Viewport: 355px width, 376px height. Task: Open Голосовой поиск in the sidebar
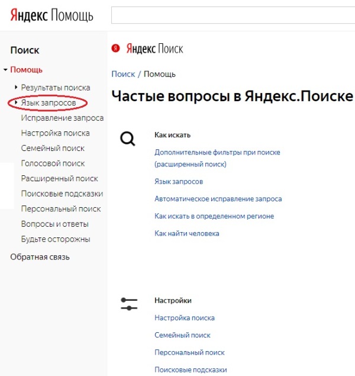tap(53, 163)
